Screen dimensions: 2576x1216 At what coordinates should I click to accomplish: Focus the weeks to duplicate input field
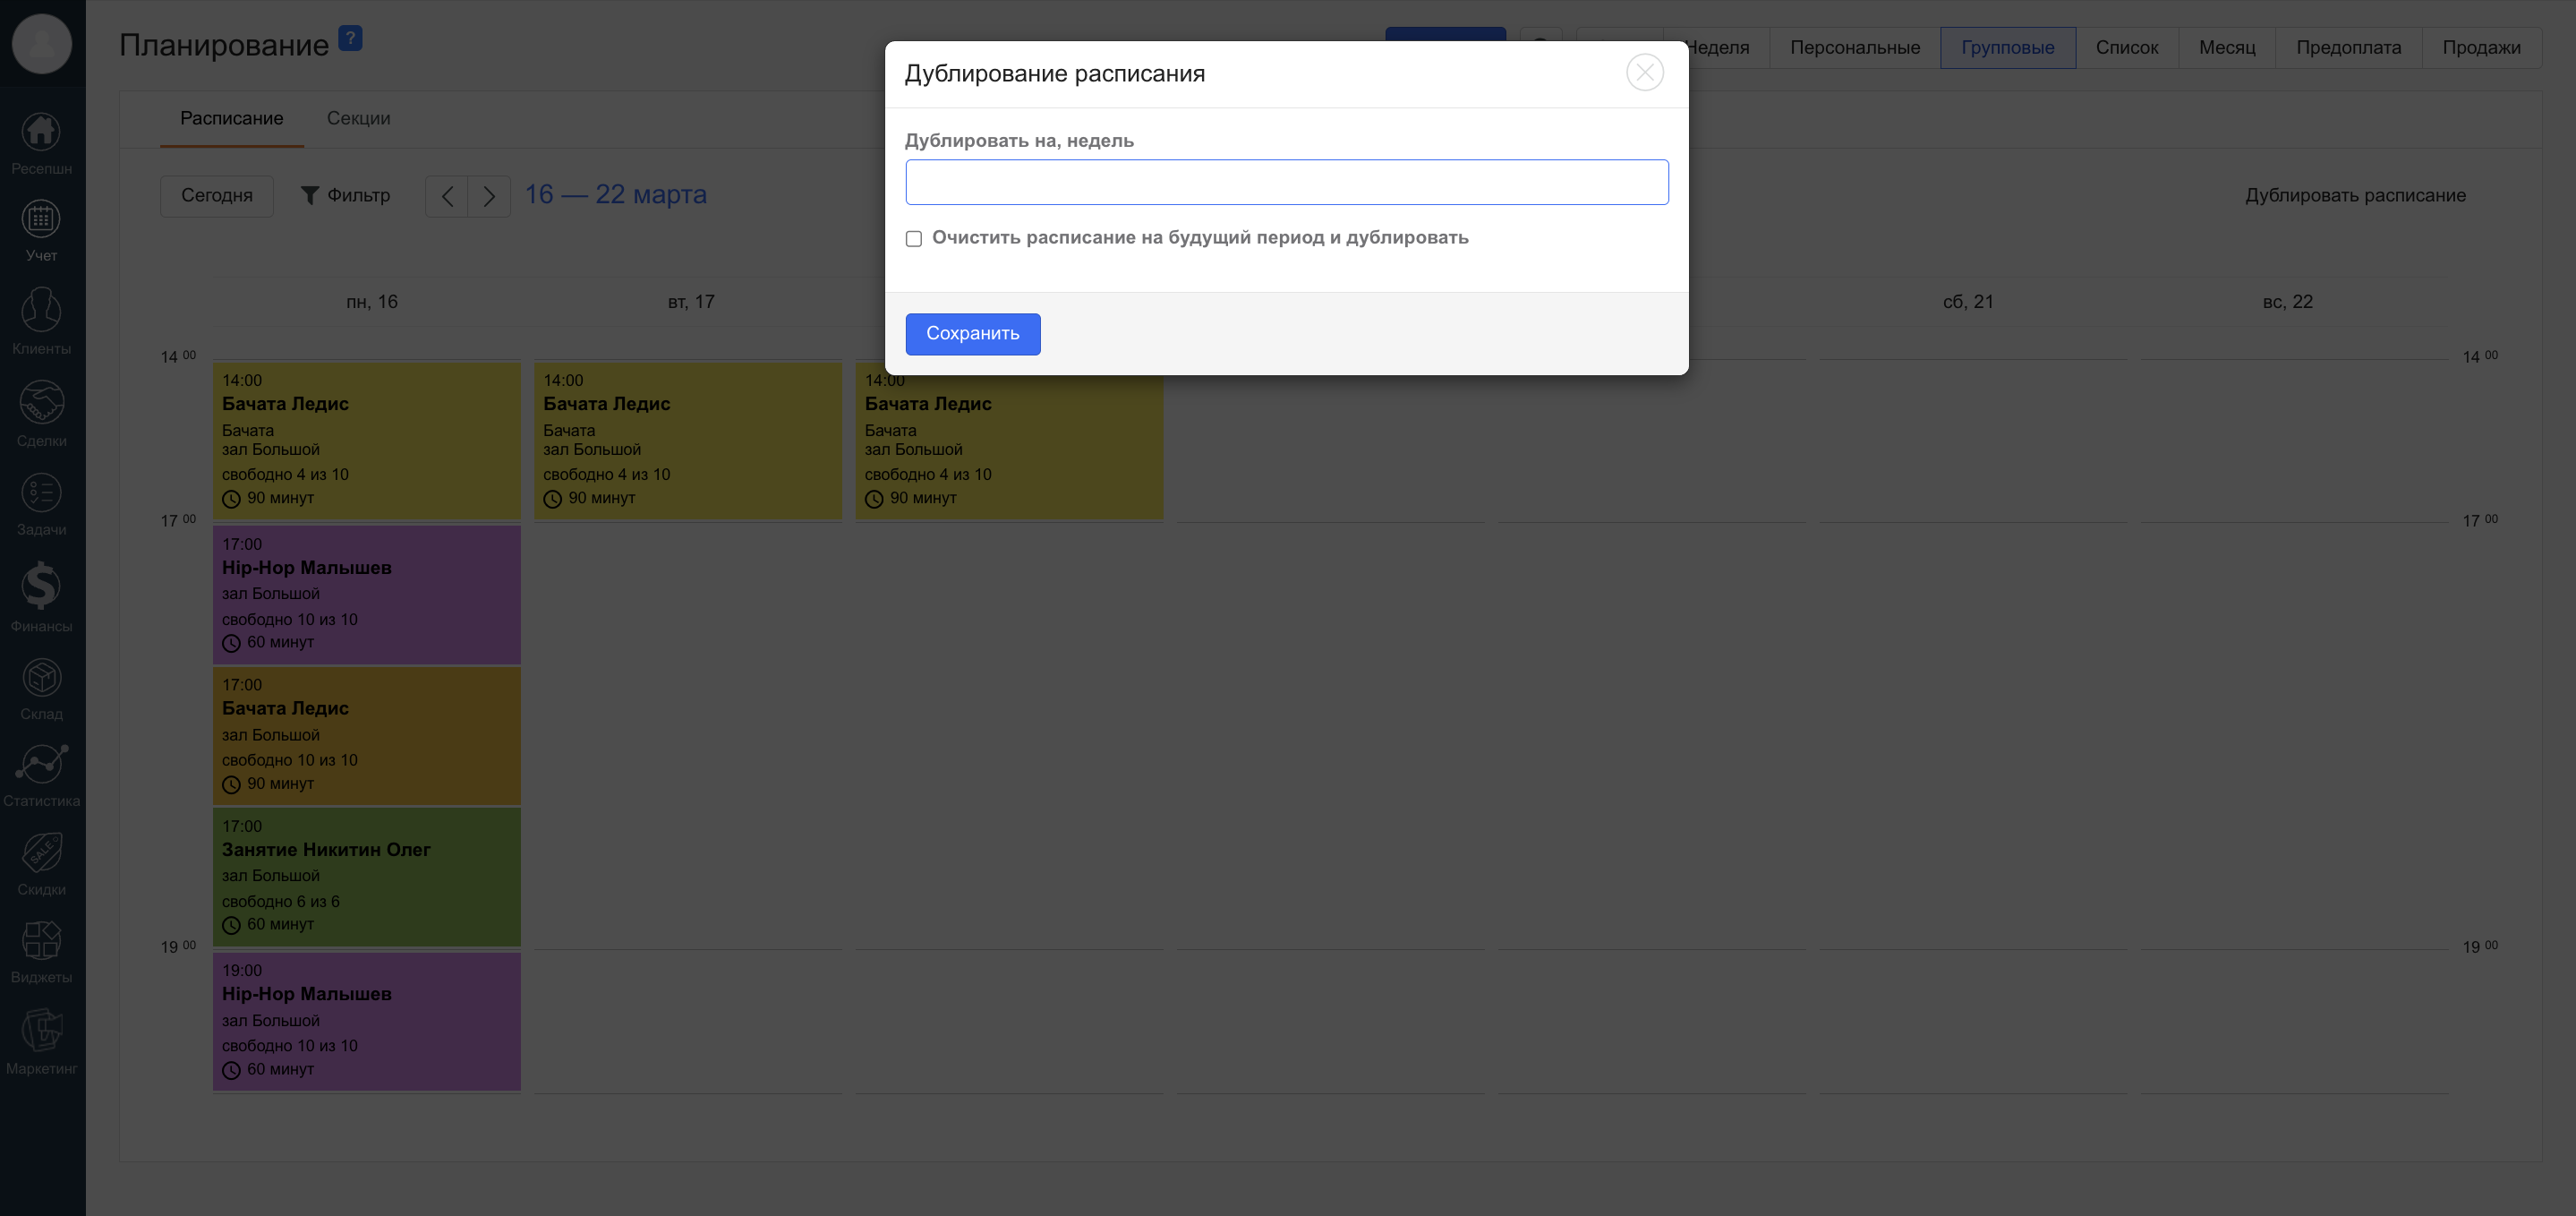1286,182
